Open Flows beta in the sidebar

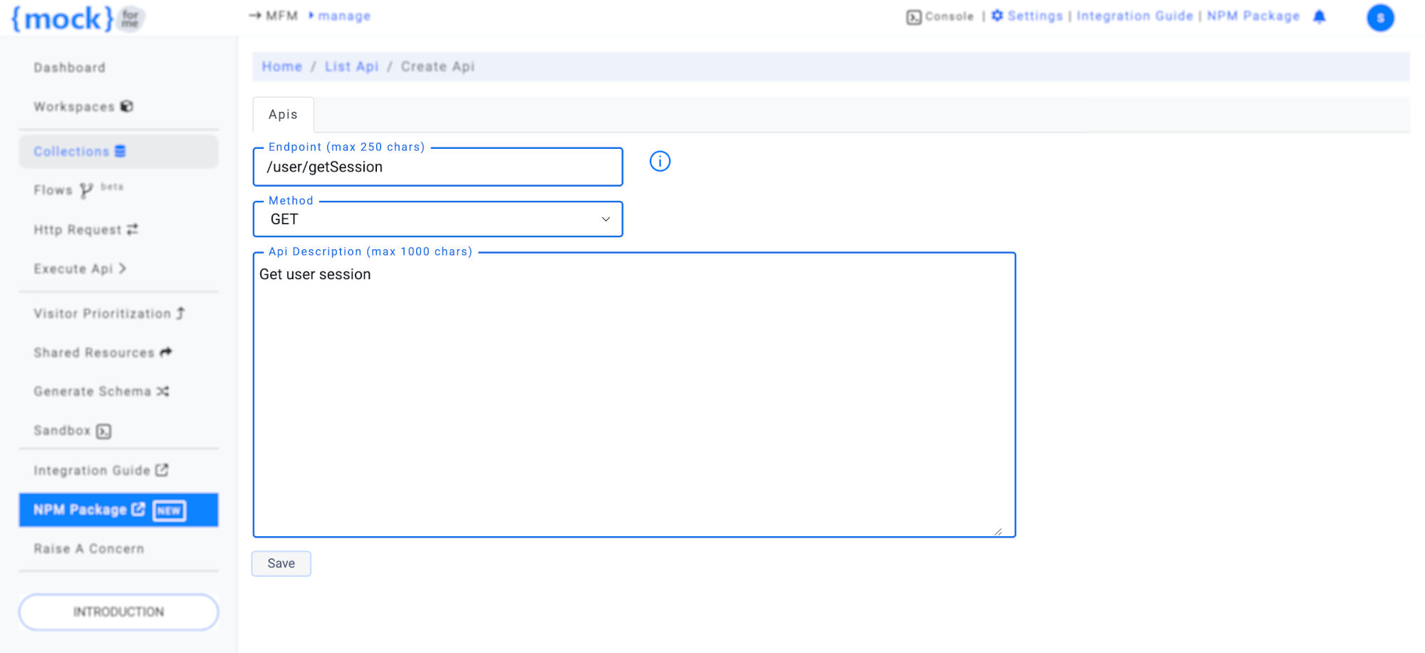pyautogui.click(x=78, y=190)
